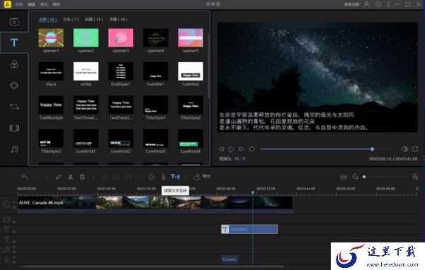This screenshot has height=270, width=425.
Task: Switch to the 标题 (15) tab
Action: [x=93, y=20]
